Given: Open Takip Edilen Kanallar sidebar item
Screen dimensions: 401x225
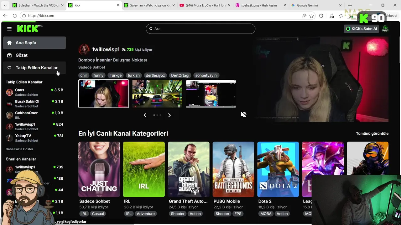Looking at the screenshot, I should [34, 67].
